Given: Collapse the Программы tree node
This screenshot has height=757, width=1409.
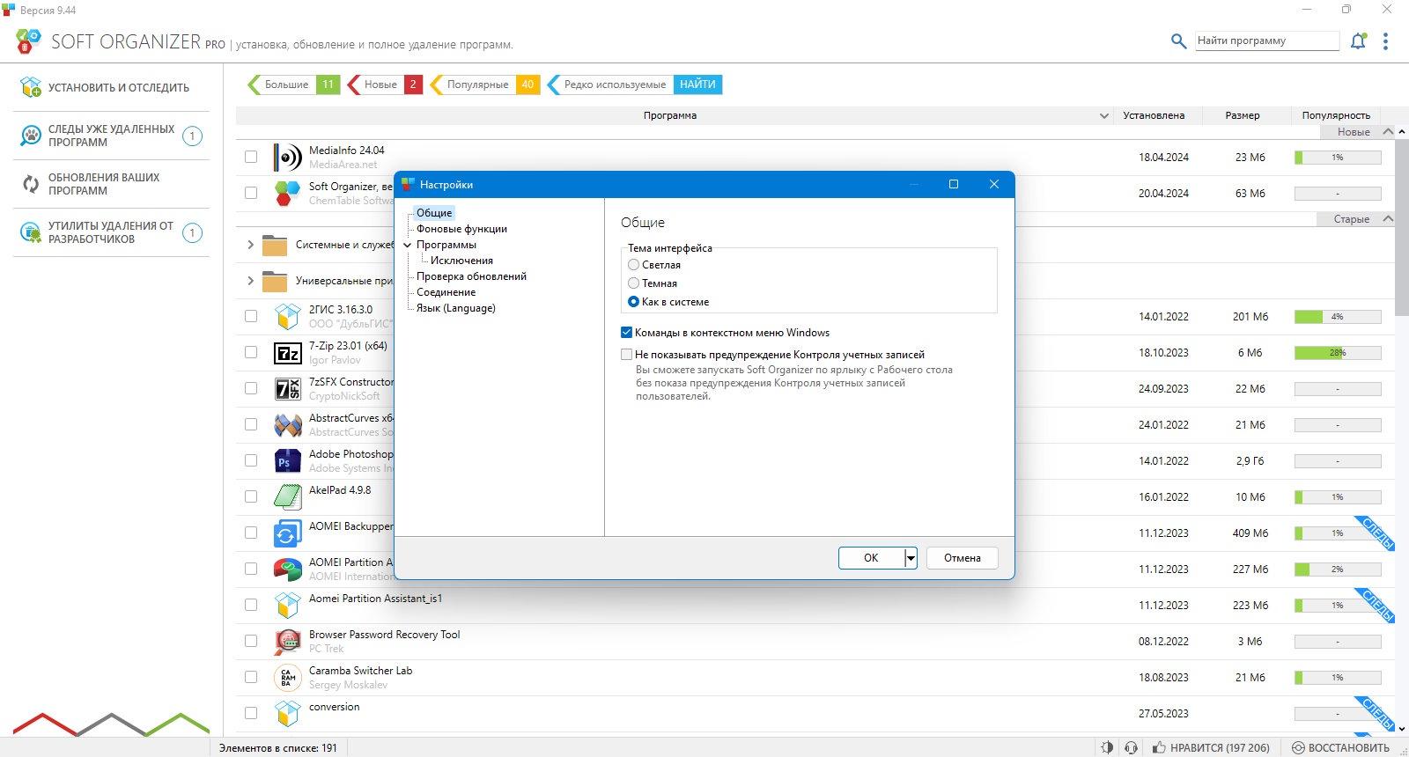Looking at the screenshot, I should (x=407, y=245).
